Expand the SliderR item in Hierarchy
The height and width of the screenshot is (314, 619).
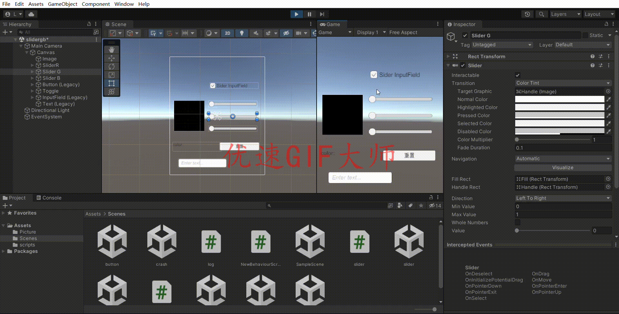(32, 65)
